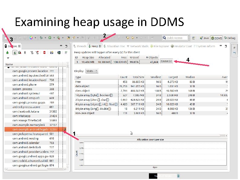Screen dimensions: 240x180
Task: Open the External Tools dropdown arrow
Action: (x=63, y=38)
